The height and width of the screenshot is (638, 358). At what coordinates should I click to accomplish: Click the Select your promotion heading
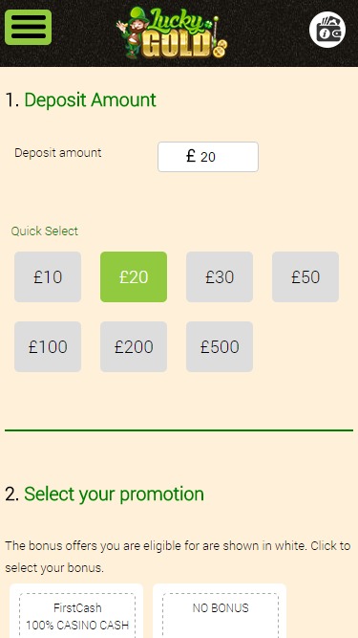tap(104, 494)
